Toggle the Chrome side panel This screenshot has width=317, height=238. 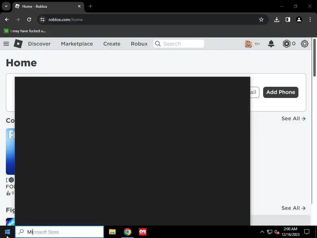coord(288,20)
